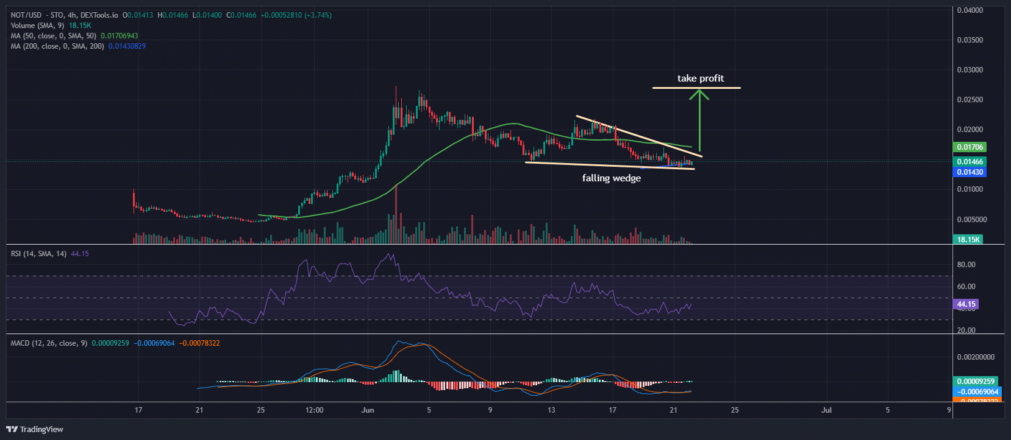
Task: Select the NOT/USD - STO, 4h, DEXTools.io chart title
Action: click(65, 15)
